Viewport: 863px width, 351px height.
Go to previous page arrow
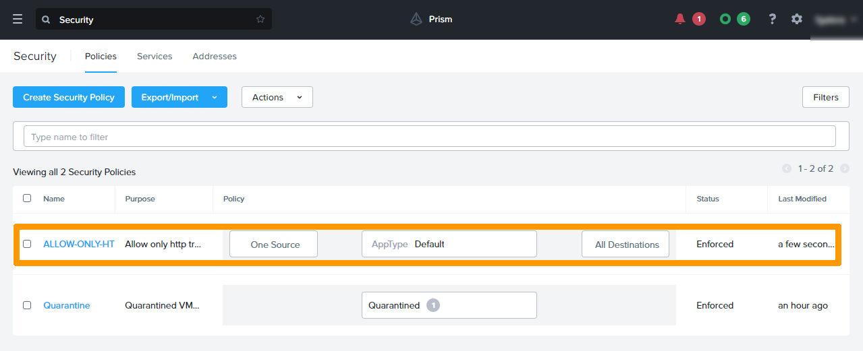pyautogui.click(x=787, y=168)
